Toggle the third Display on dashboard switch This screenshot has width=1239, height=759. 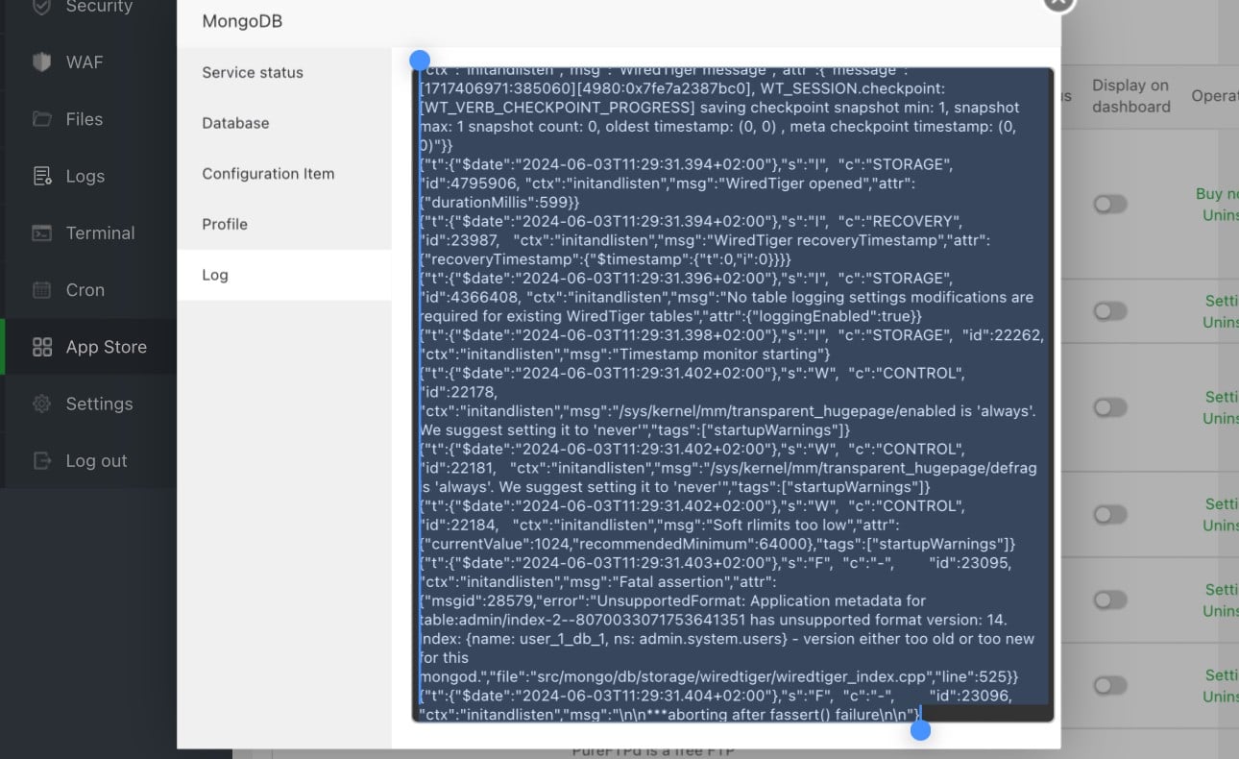click(1110, 408)
